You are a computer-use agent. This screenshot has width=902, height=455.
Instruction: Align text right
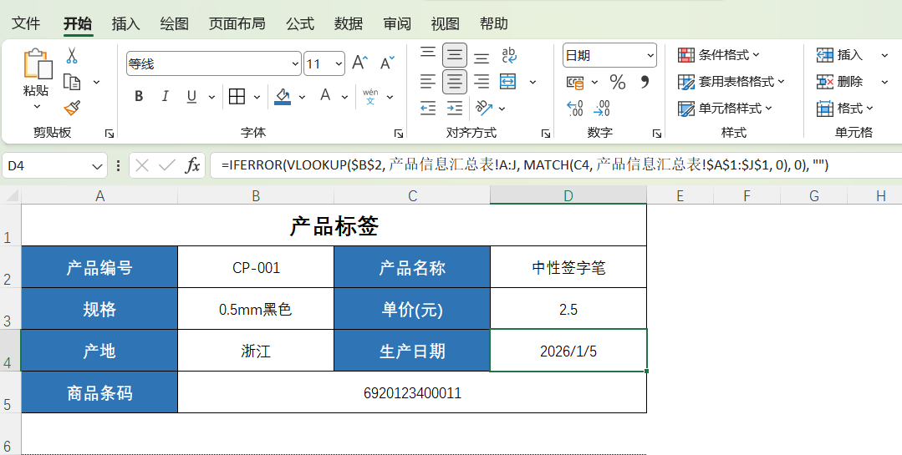coord(482,82)
